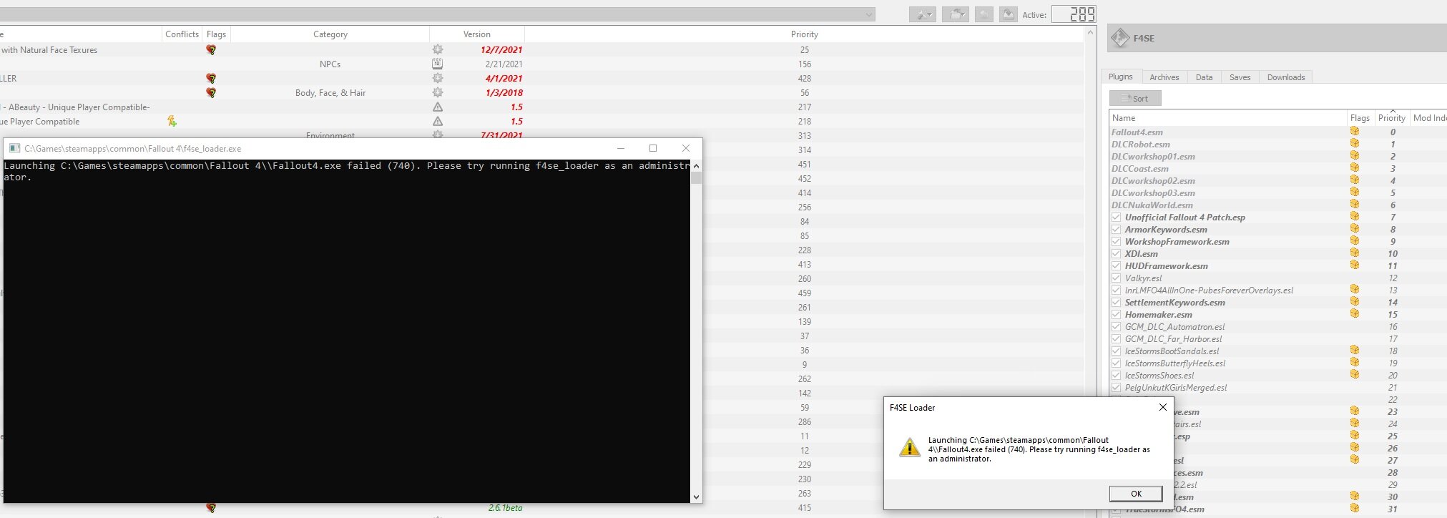This screenshot has height=518, width=1447.
Task: Click the NPCs category cell
Action: click(330, 64)
